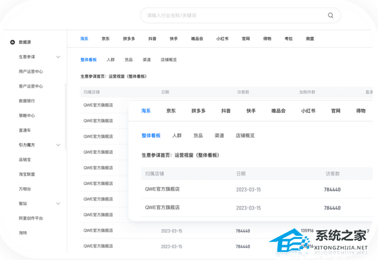Open 客户运营中心 in the sidebar
The height and width of the screenshot is (260, 378).
(31, 86)
